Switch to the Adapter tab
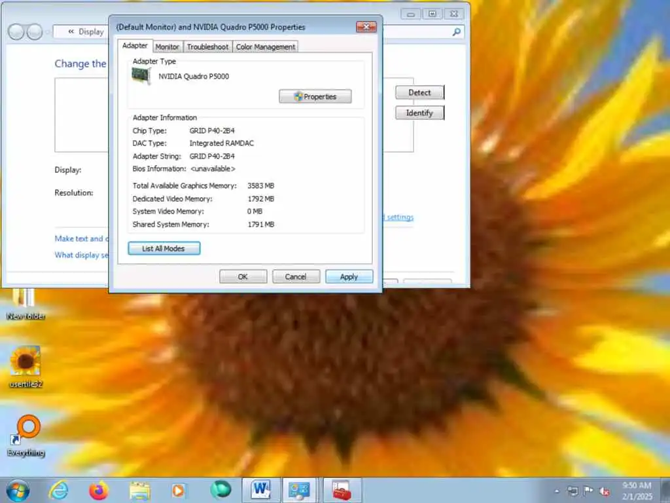 click(135, 46)
